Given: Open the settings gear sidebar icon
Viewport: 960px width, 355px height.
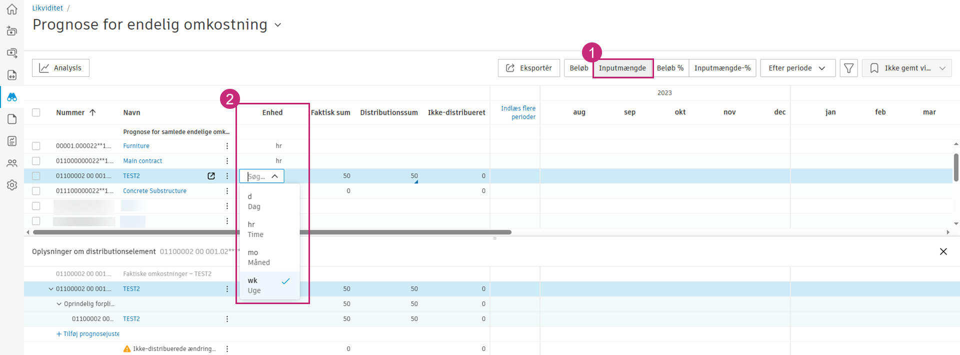Looking at the screenshot, I should coord(12,185).
